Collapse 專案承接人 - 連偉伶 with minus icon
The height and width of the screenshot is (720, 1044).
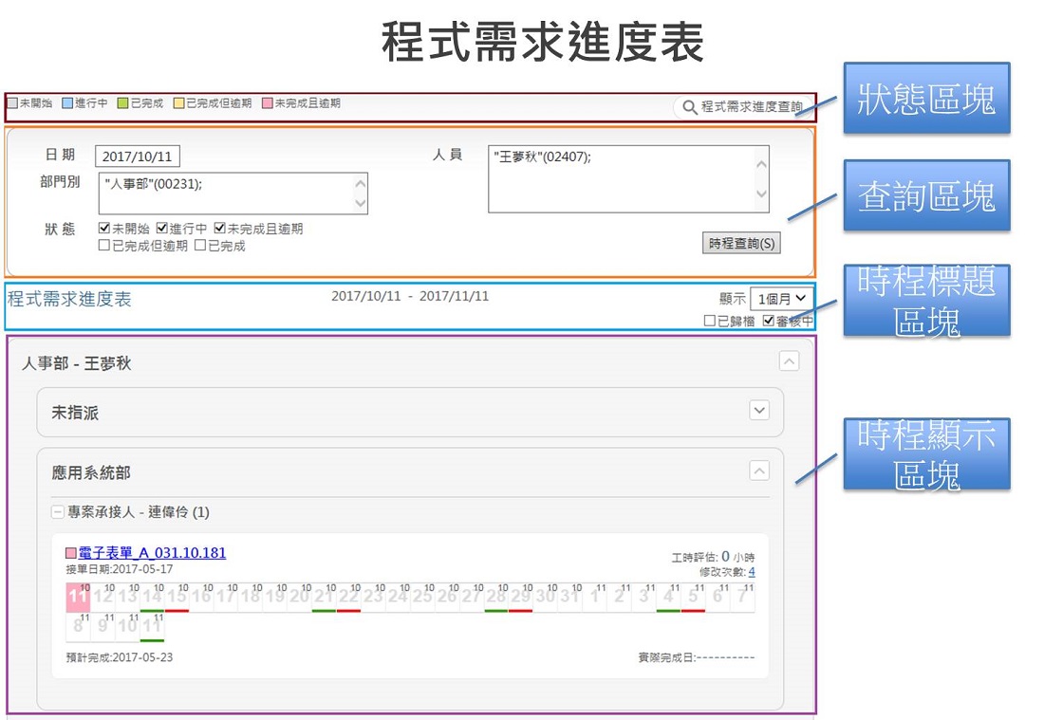[58, 512]
